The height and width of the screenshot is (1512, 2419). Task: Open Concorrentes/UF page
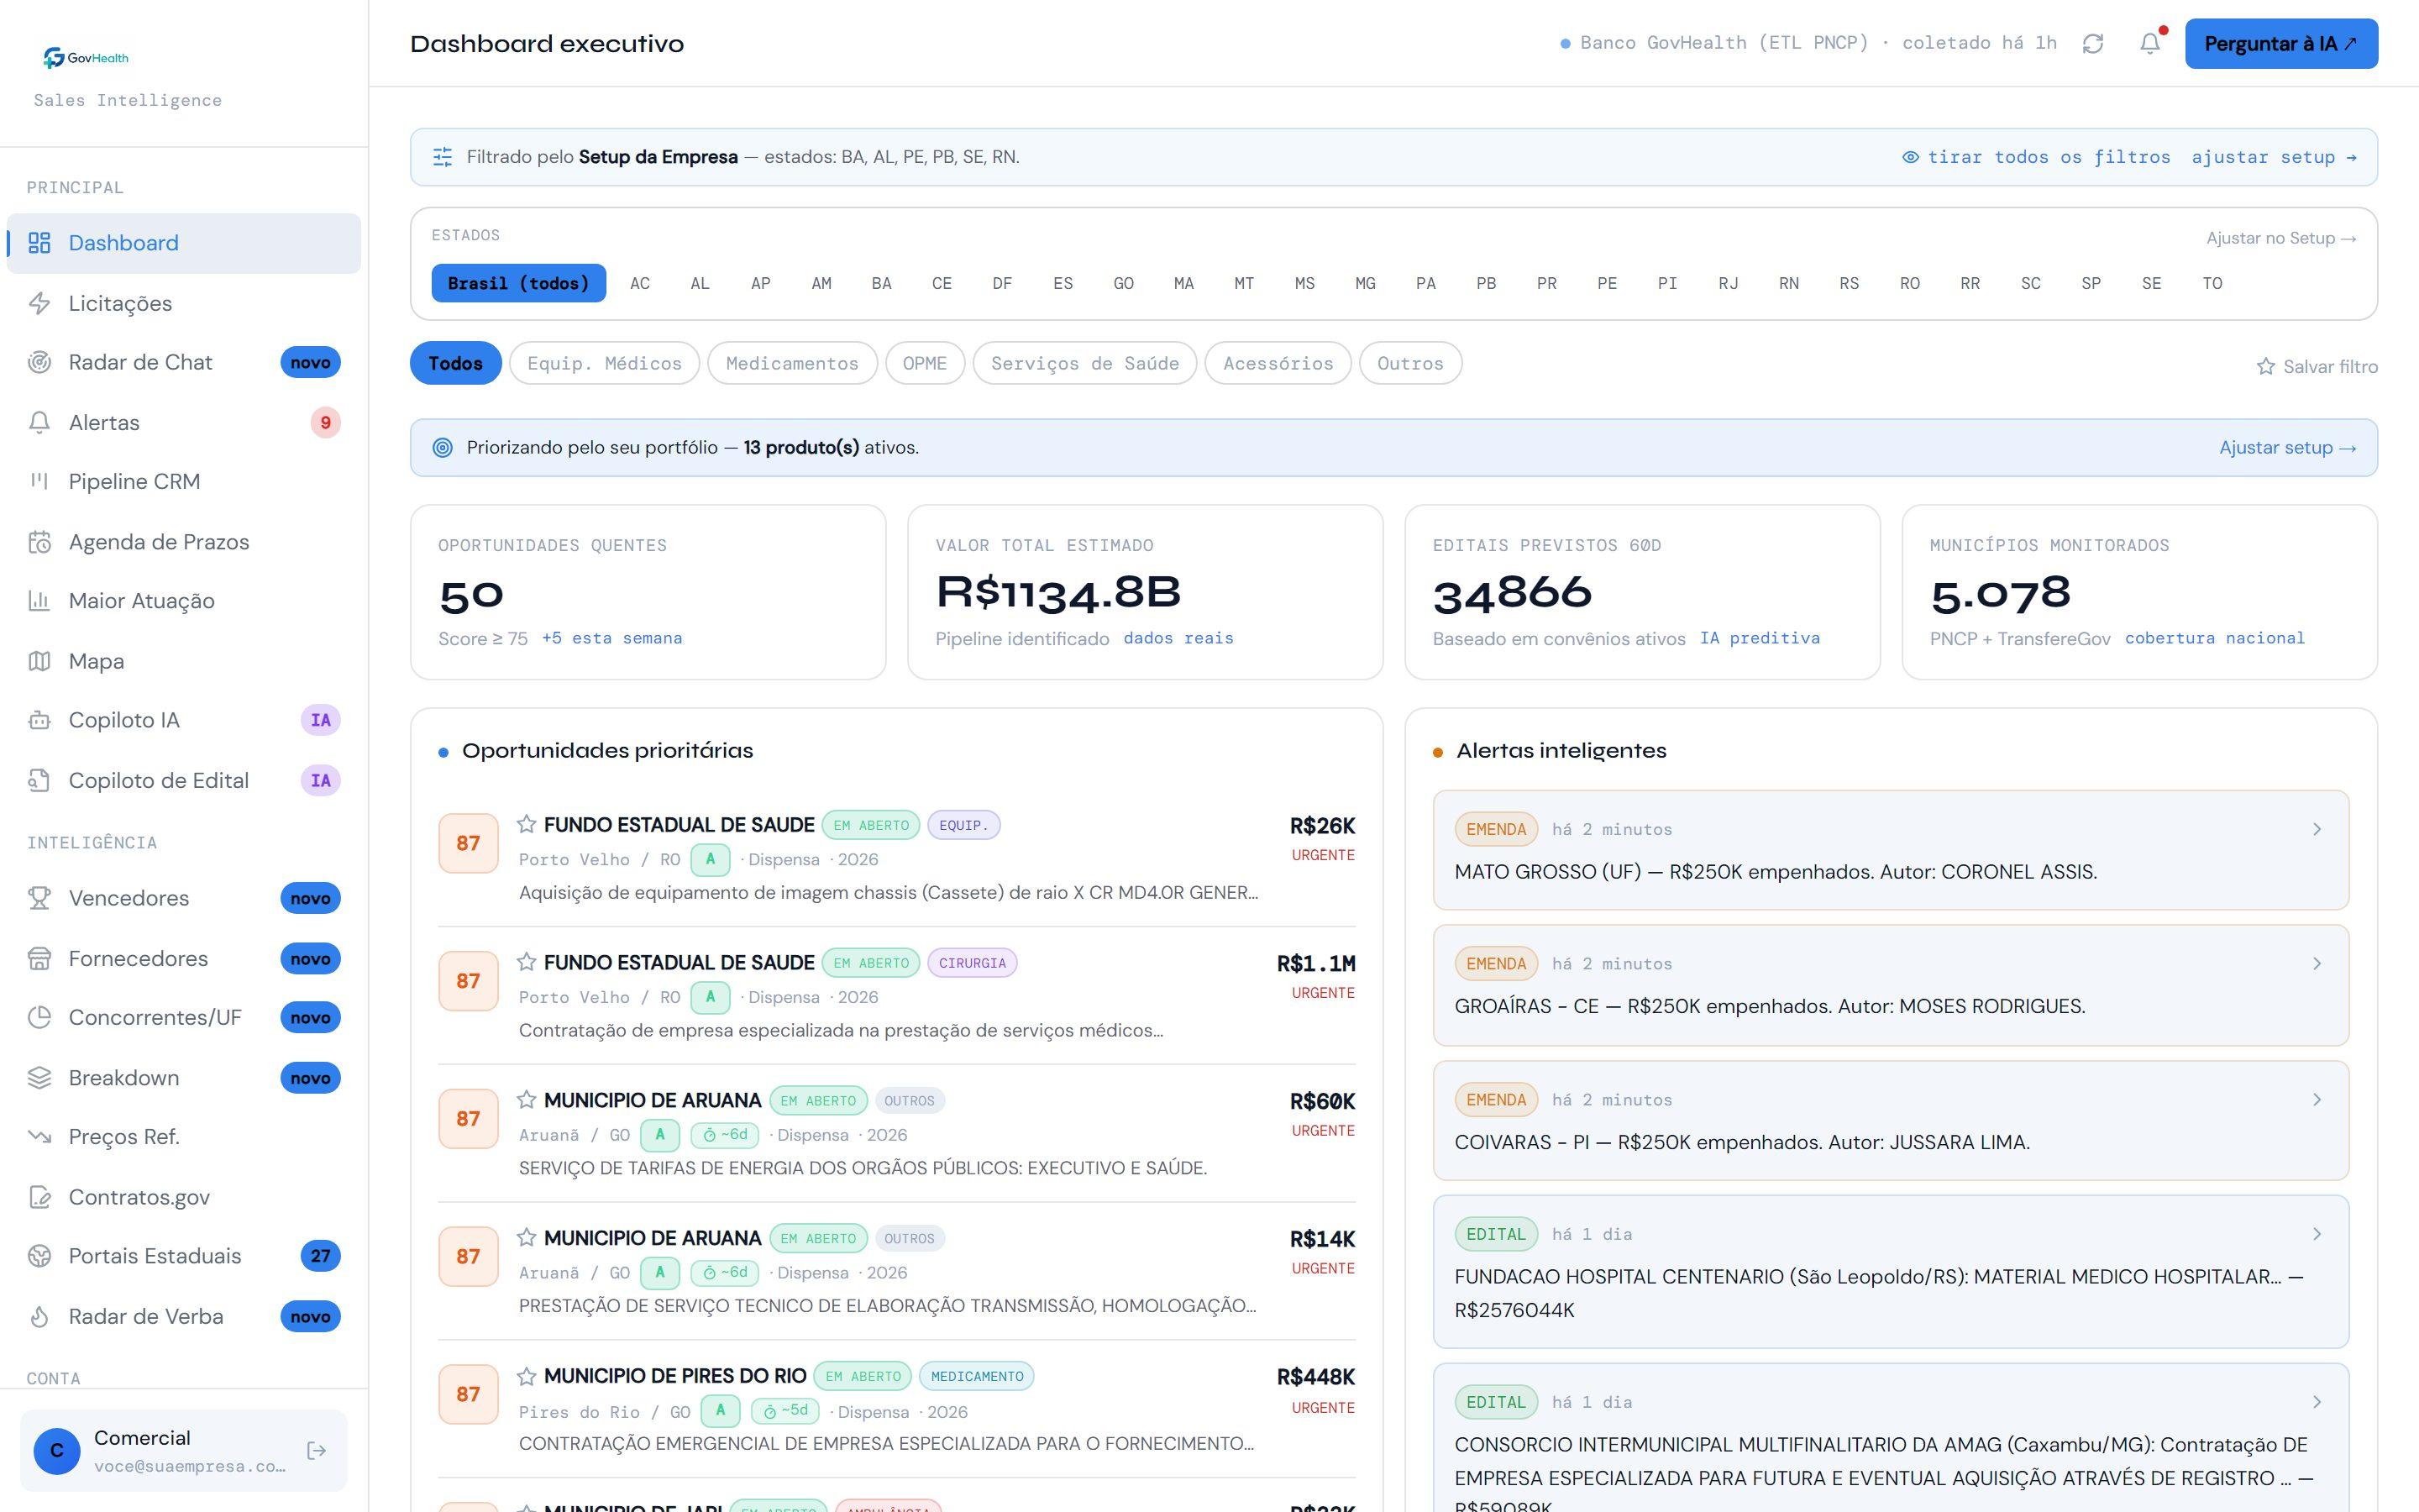(184, 1017)
